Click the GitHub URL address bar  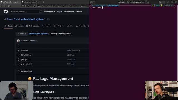click(x=58, y=6)
